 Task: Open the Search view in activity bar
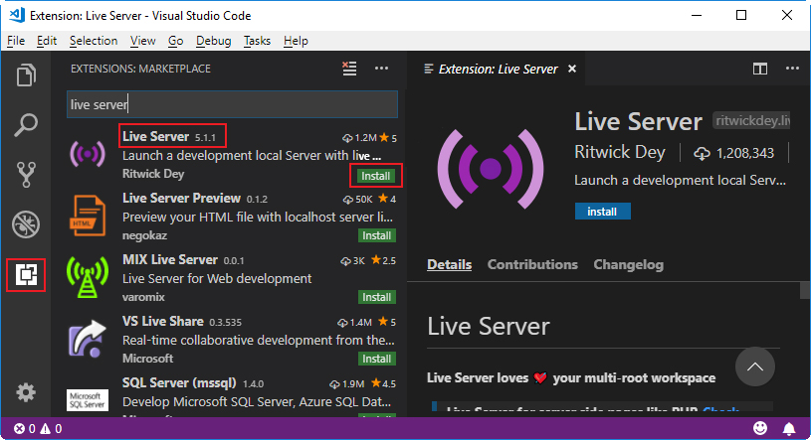click(26, 124)
